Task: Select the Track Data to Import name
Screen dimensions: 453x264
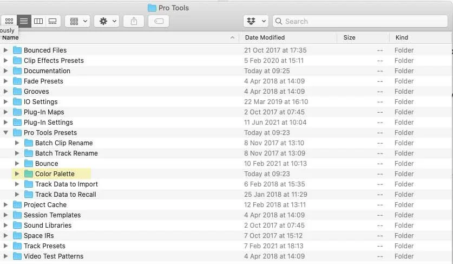Action: click(x=67, y=184)
